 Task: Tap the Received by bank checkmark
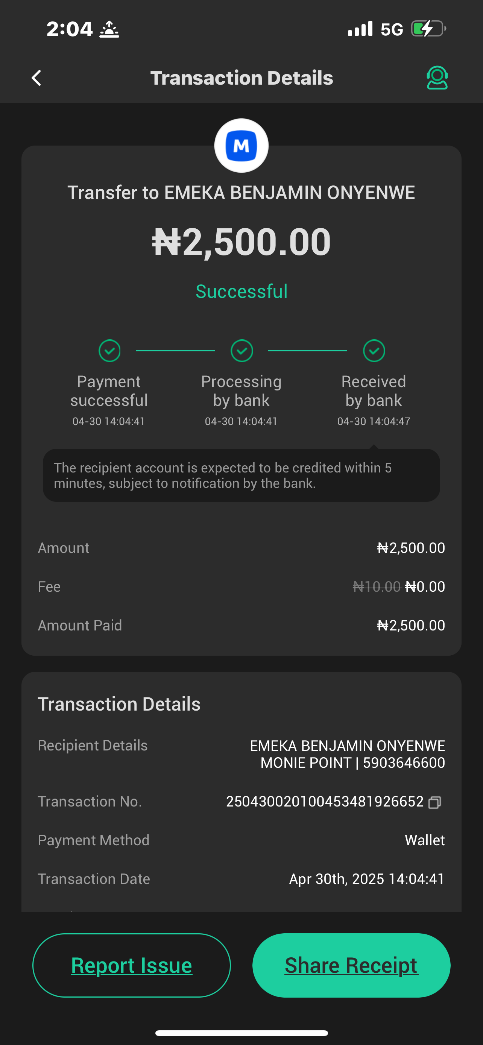(374, 351)
